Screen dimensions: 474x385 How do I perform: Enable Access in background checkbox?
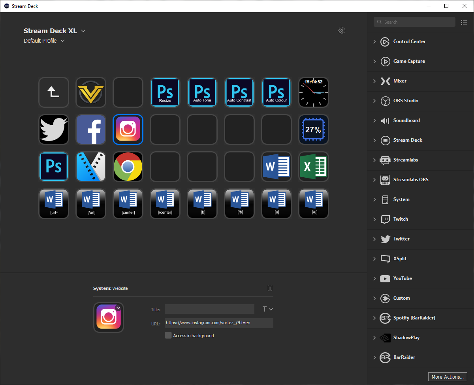(x=168, y=335)
